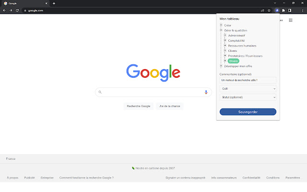The height and width of the screenshot is (192, 307).
Task: Select Créer in the tree
Action: pos(227,25)
